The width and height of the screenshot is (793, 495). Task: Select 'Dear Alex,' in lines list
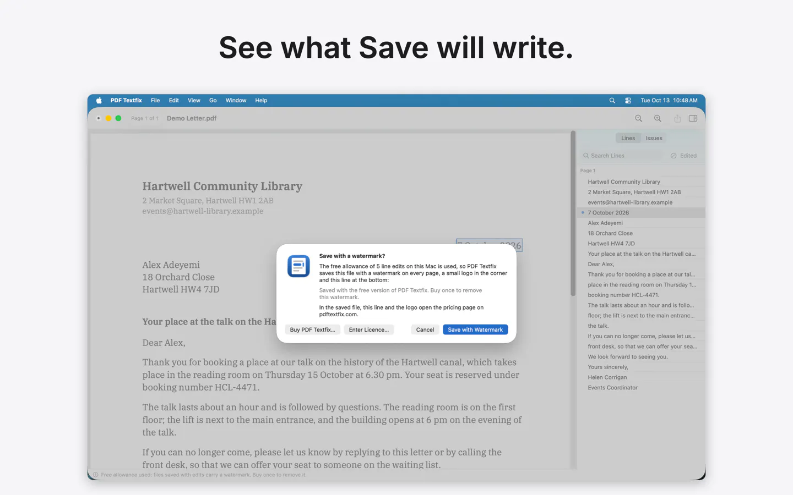[642, 264]
